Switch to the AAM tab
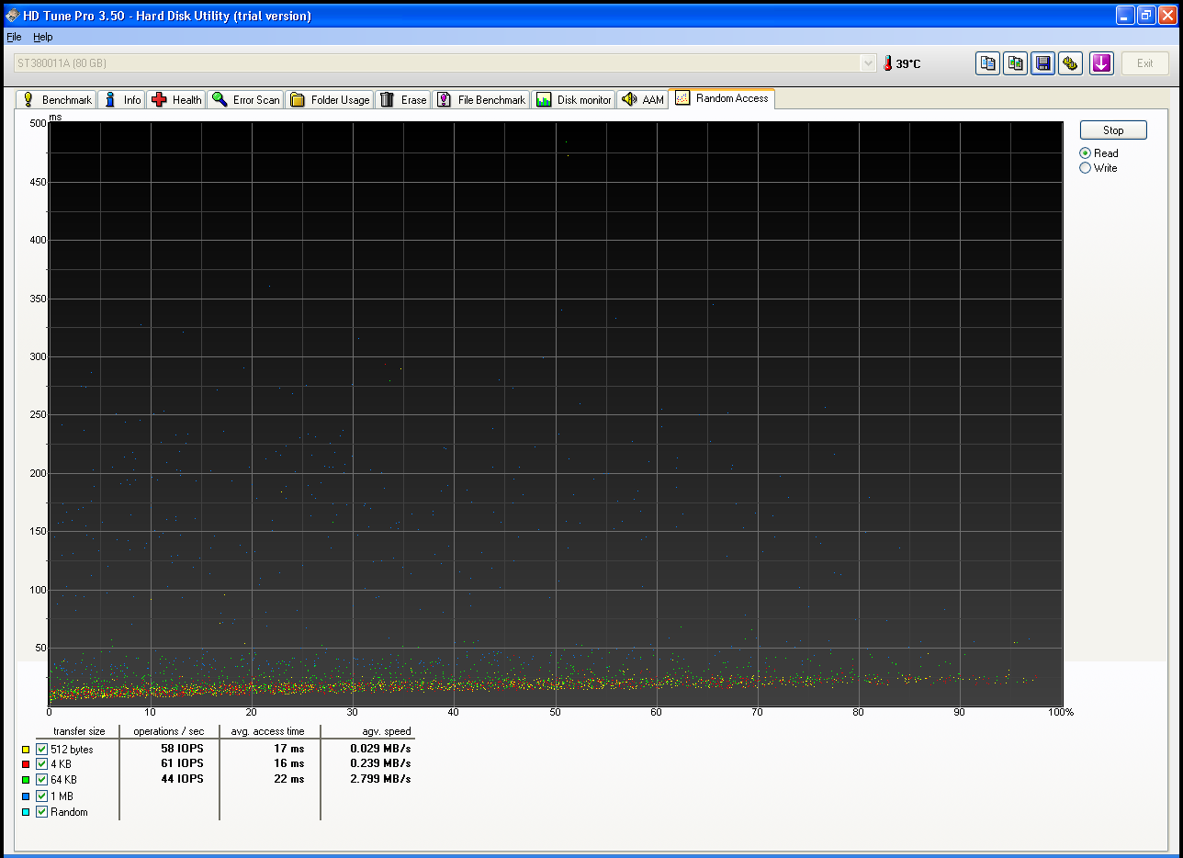1183x858 pixels. [x=642, y=99]
